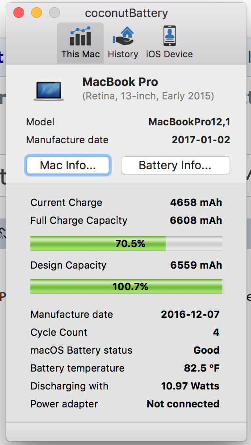Click the 100.7% design capacity bar

[126, 287]
